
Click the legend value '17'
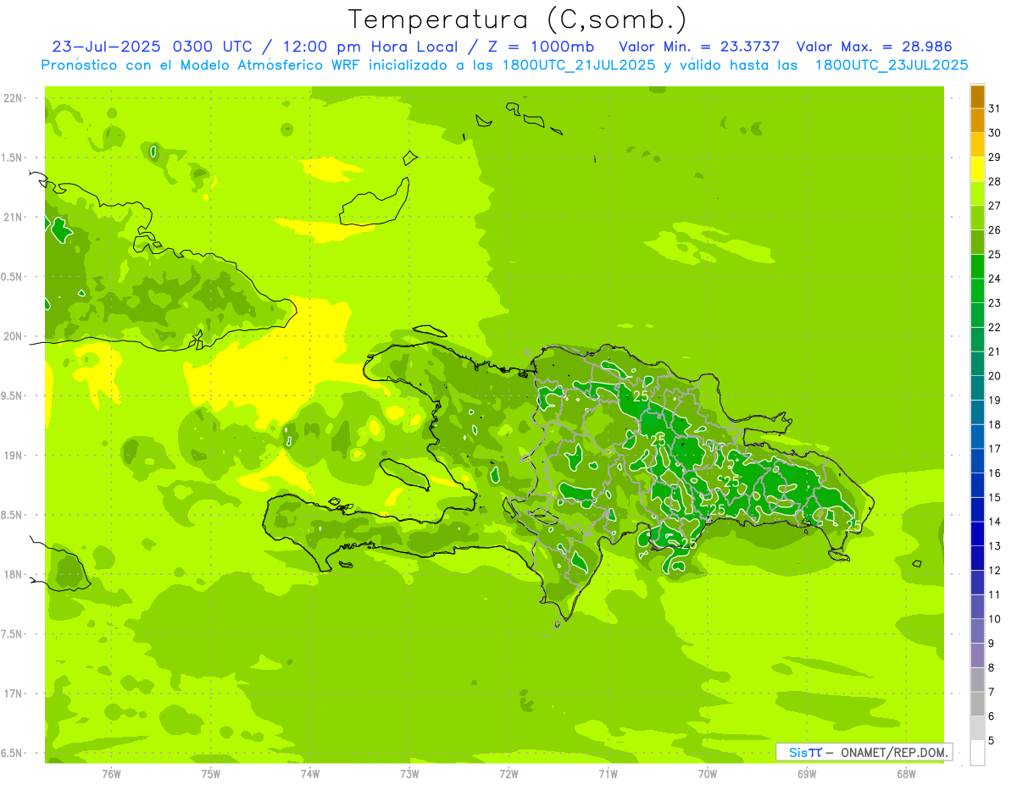tap(995, 449)
